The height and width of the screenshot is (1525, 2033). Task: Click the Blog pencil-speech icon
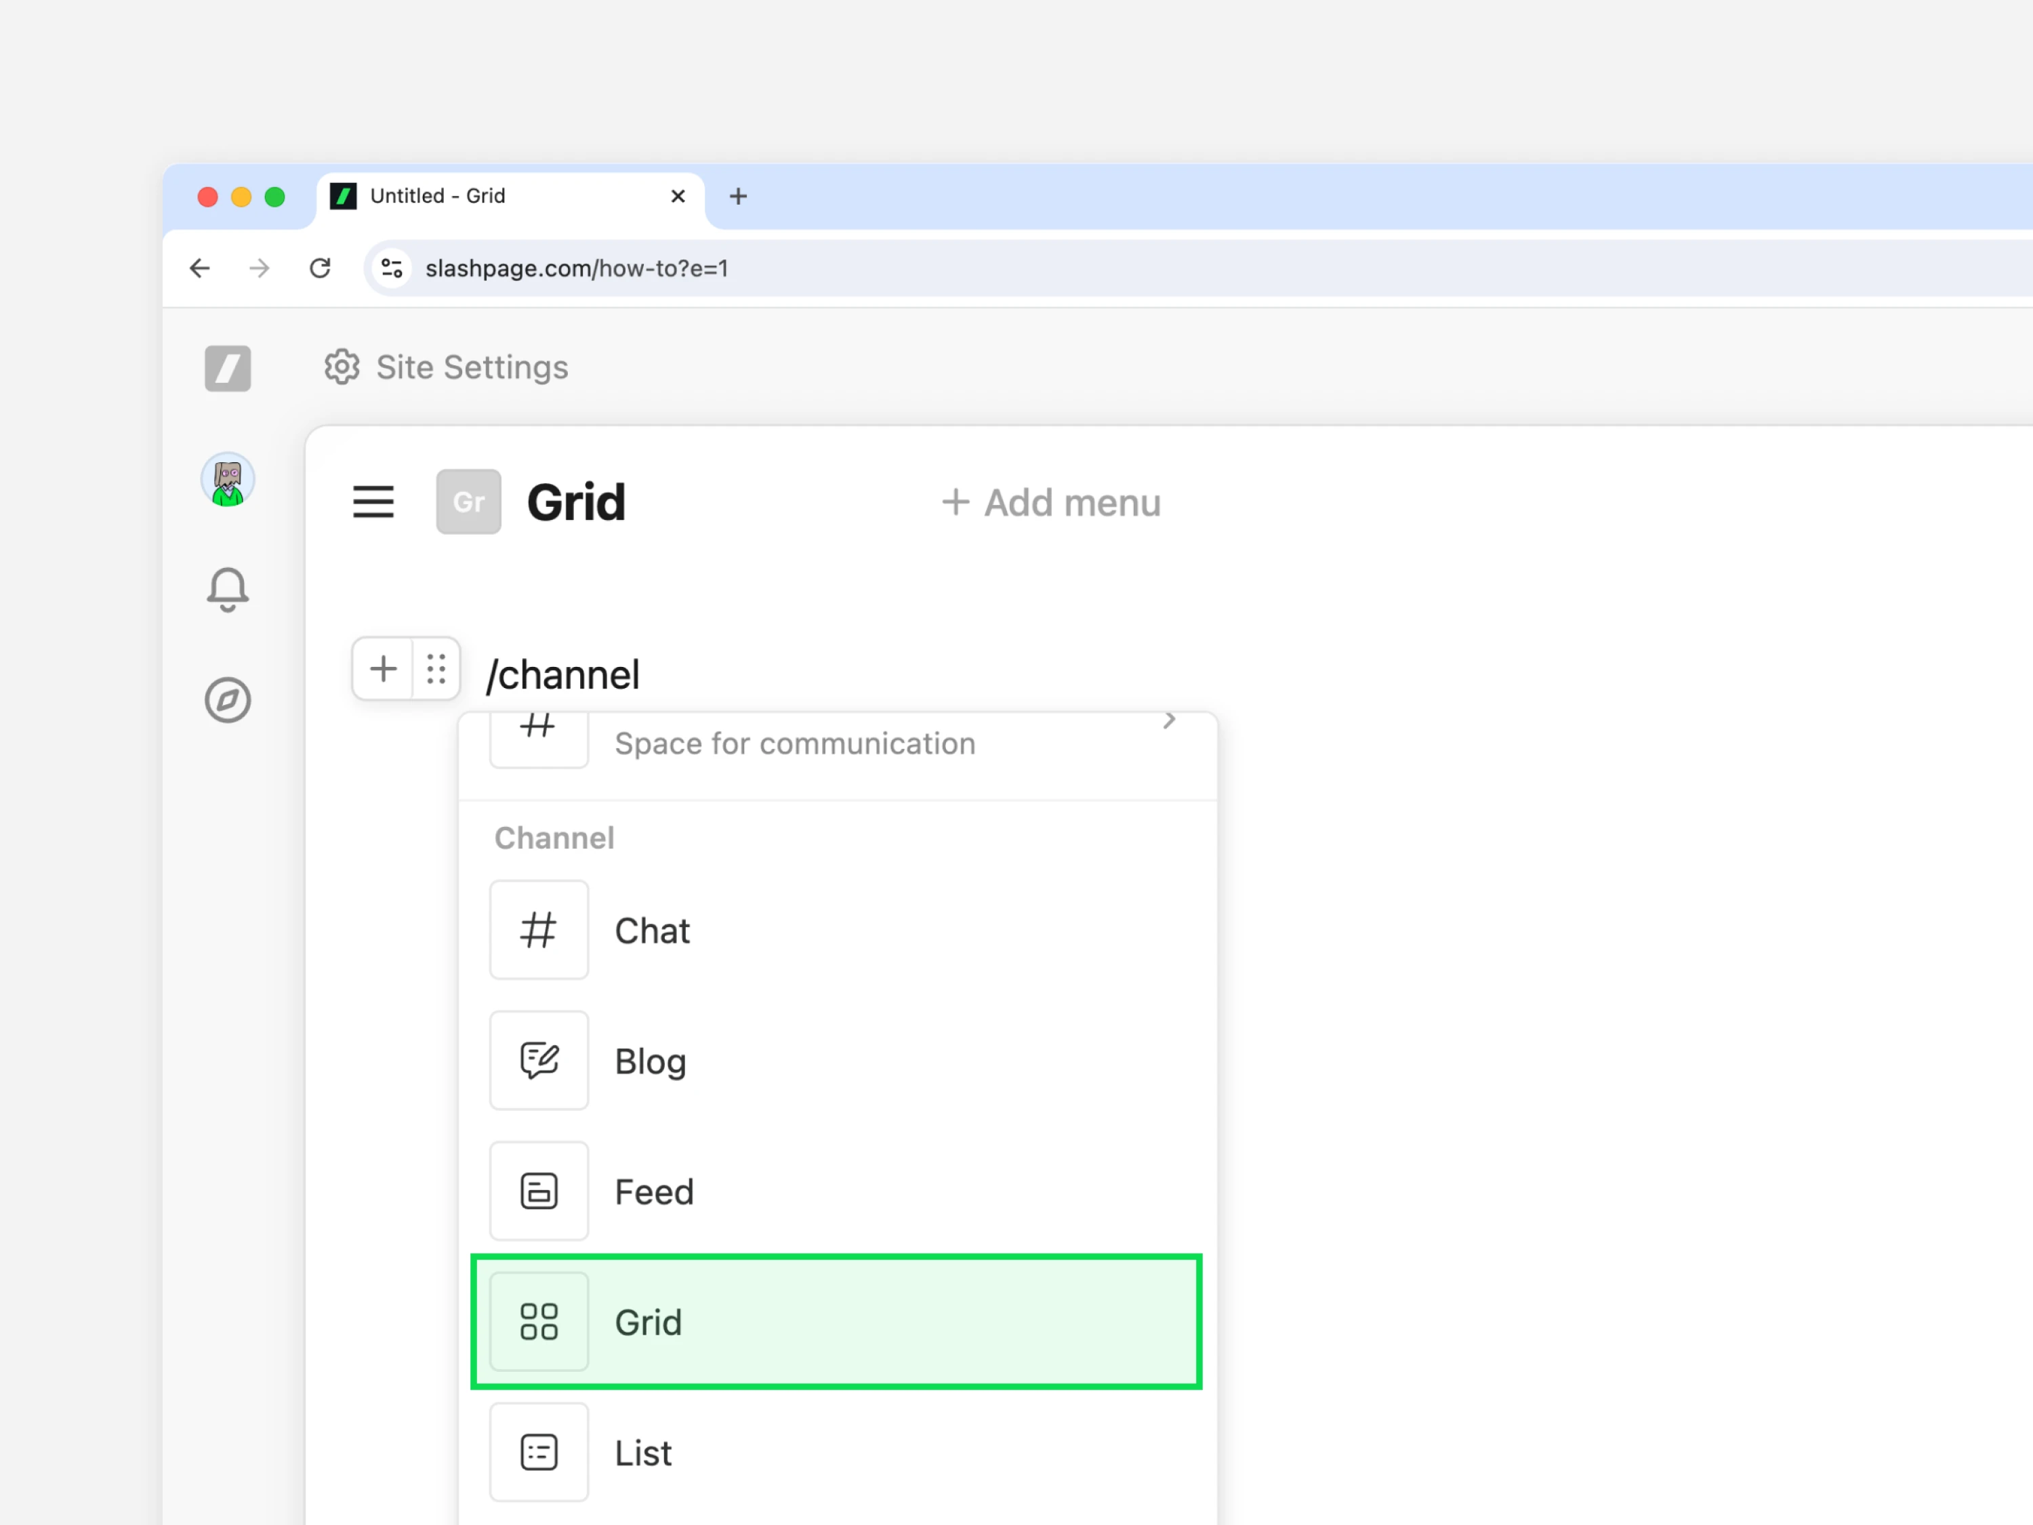point(539,1061)
